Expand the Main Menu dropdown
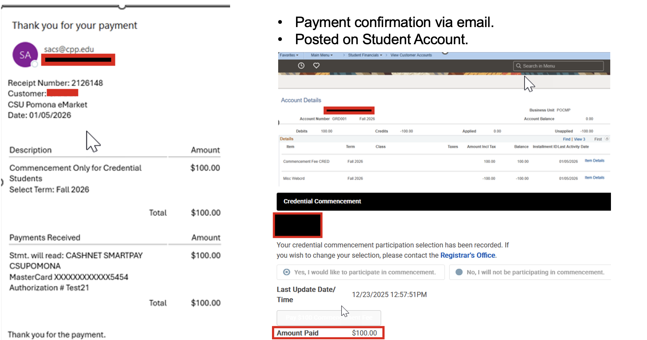The width and height of the screenshot is (647, 340). pos(321,55)
